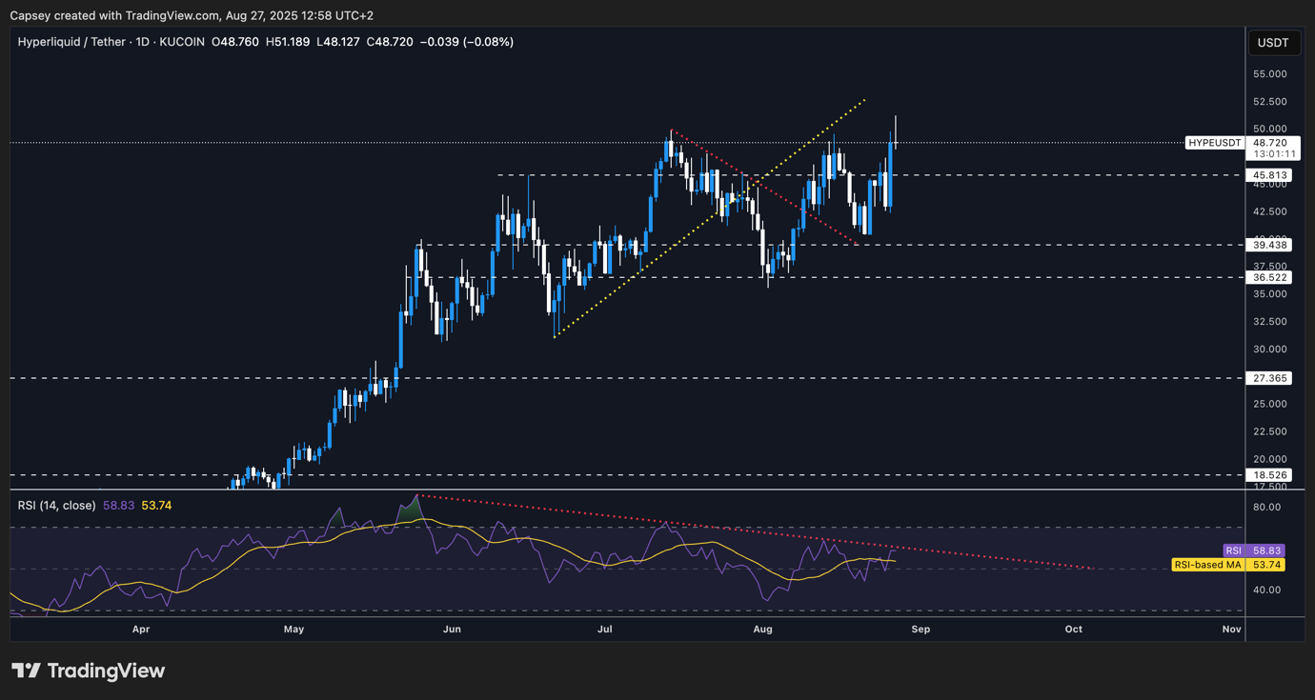Click the yellow RSI-based MA axis label
The height and width of the screenshot is (700, 1315).
pyautogui.click(x=1227, y=565)
